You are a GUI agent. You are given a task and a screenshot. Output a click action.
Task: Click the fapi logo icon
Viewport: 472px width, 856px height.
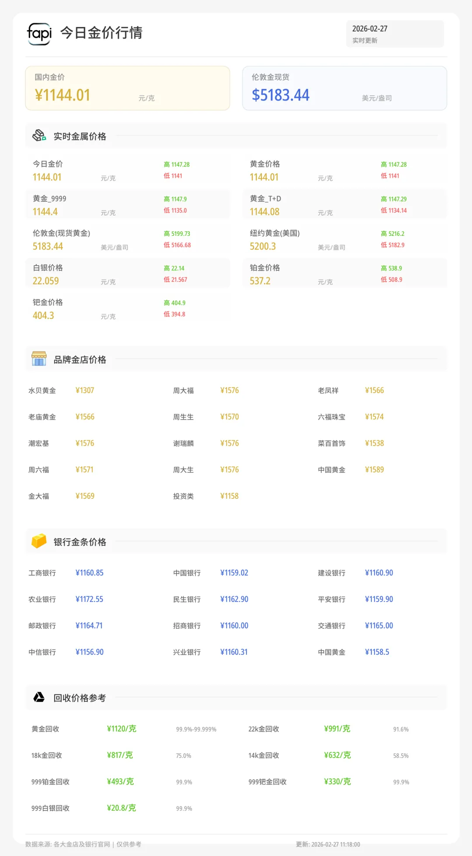pyautogui.click(x=39, y=34)
